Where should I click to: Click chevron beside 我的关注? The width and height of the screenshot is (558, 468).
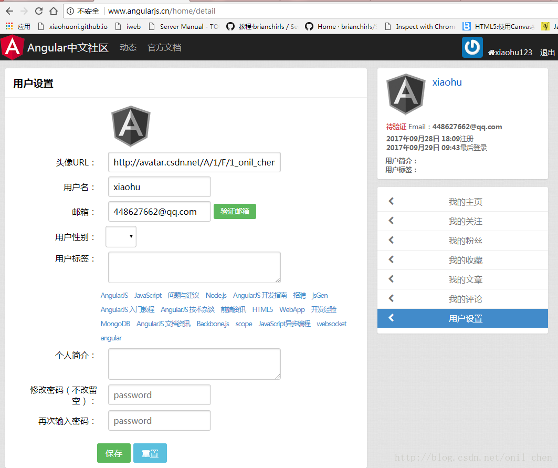[x=391, y=221]
